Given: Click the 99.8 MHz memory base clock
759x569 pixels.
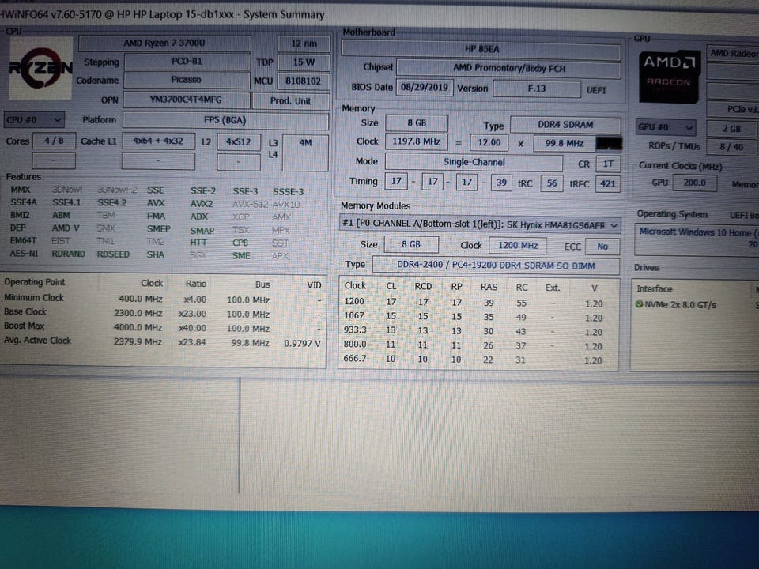Looking at the screenshot, I should (x=564, y=143).
